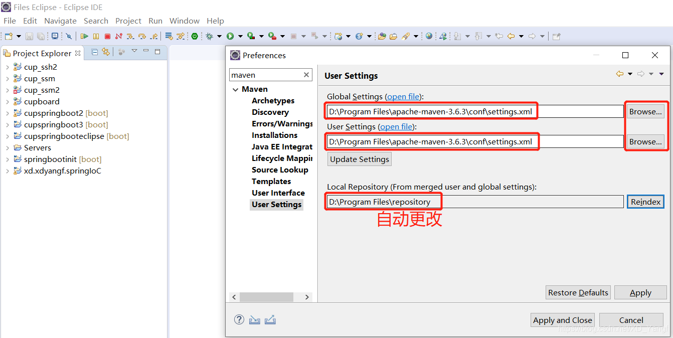This screenshot has height=338, width=673.
Task: Click the User Settings path field
Action: tap(475, 141)
